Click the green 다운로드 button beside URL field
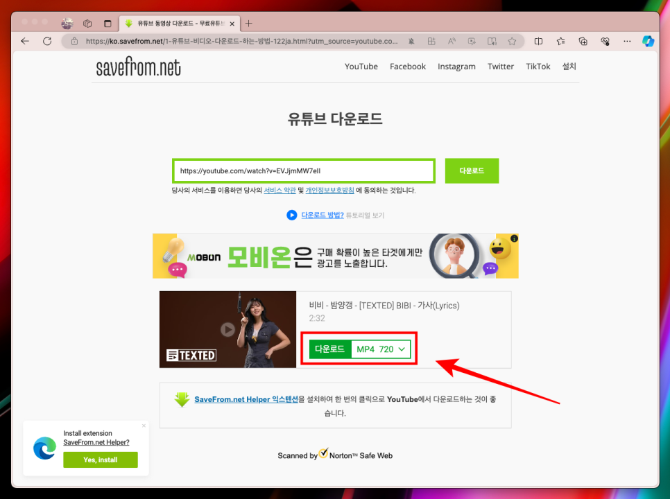Image resolution: width=670 pixels, height=499 pixels. pos(472,170)
